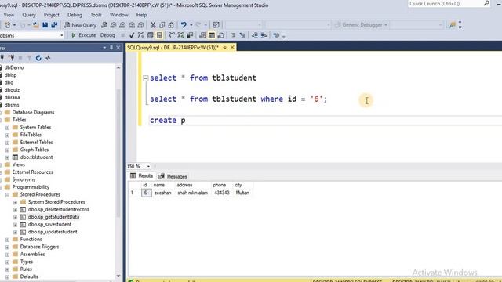Toggle Auto Hide pin on Object Explorer
Viewport: 502px width, 282px height.
pyautogui.click(x=111, y=48)
